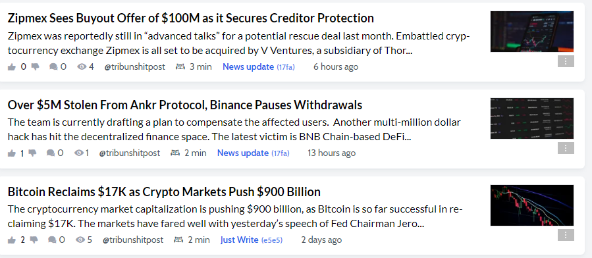Viewport: 592px width, 258px height.
Task: Open three-dot menu for Ankr article
Action: pyautogui.click(x=566, y=148)
